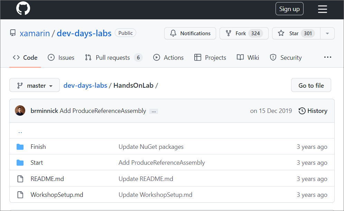Click the GitHub Octocat logo
The image size is (344, 211).
[23, 9]
